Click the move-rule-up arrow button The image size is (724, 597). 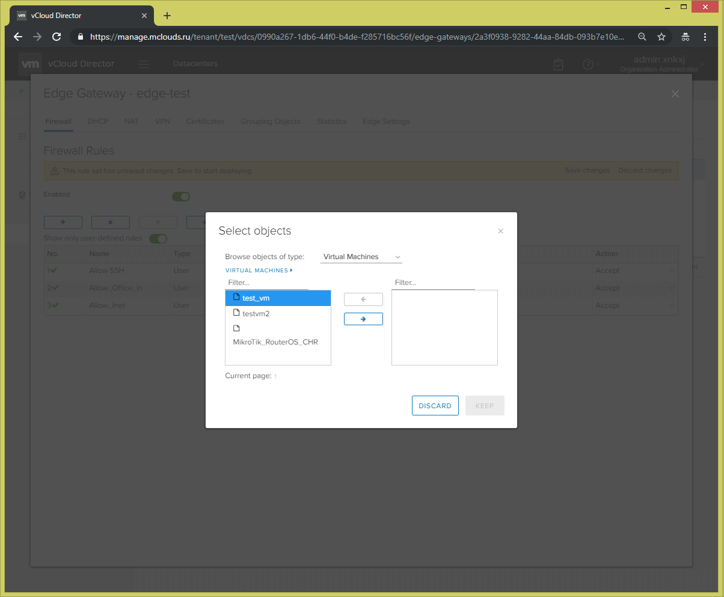click(158, 222)
